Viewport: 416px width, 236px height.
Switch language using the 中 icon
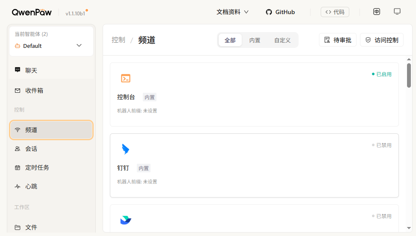377,12
